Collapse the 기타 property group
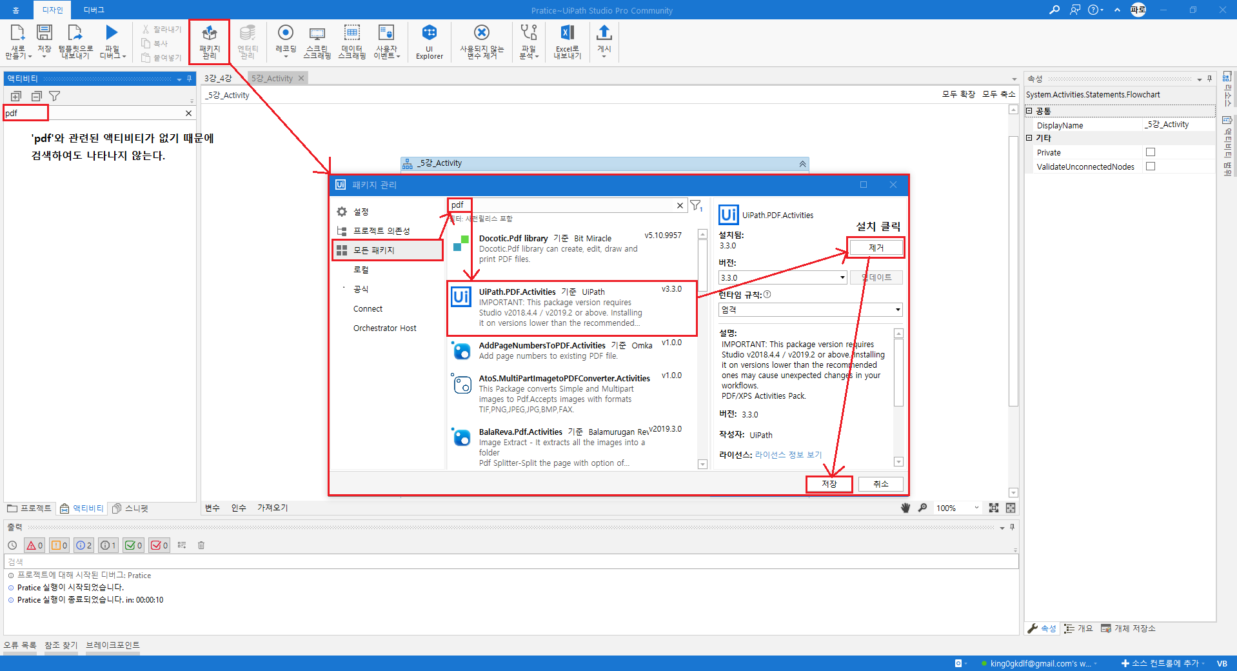1237x671 pixels. 1029,138
